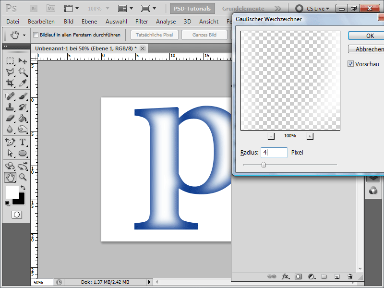Select the Type tool

[23, 142]
